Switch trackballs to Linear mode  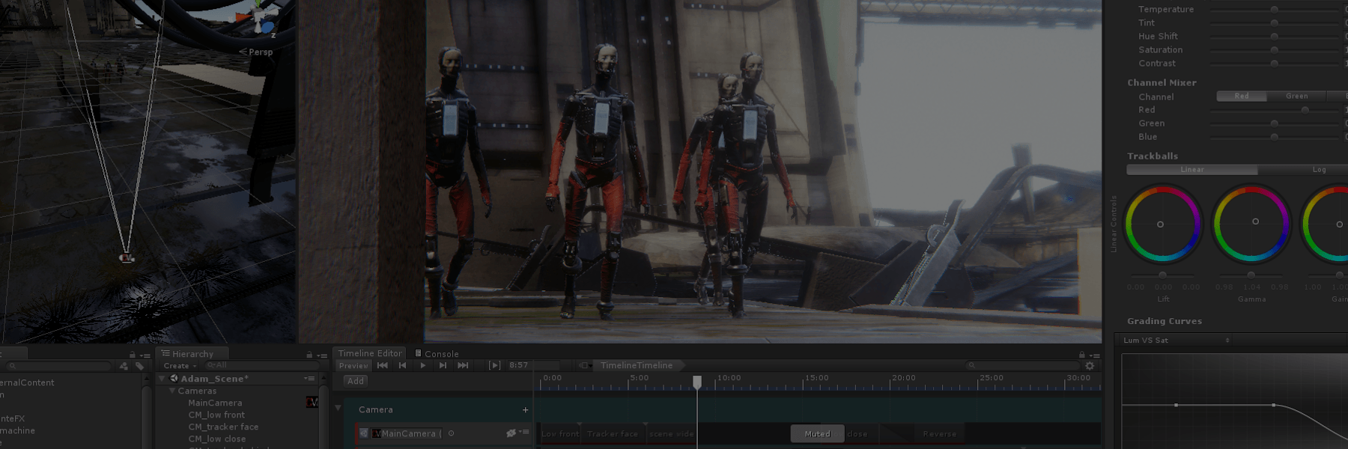(1192, 170)
